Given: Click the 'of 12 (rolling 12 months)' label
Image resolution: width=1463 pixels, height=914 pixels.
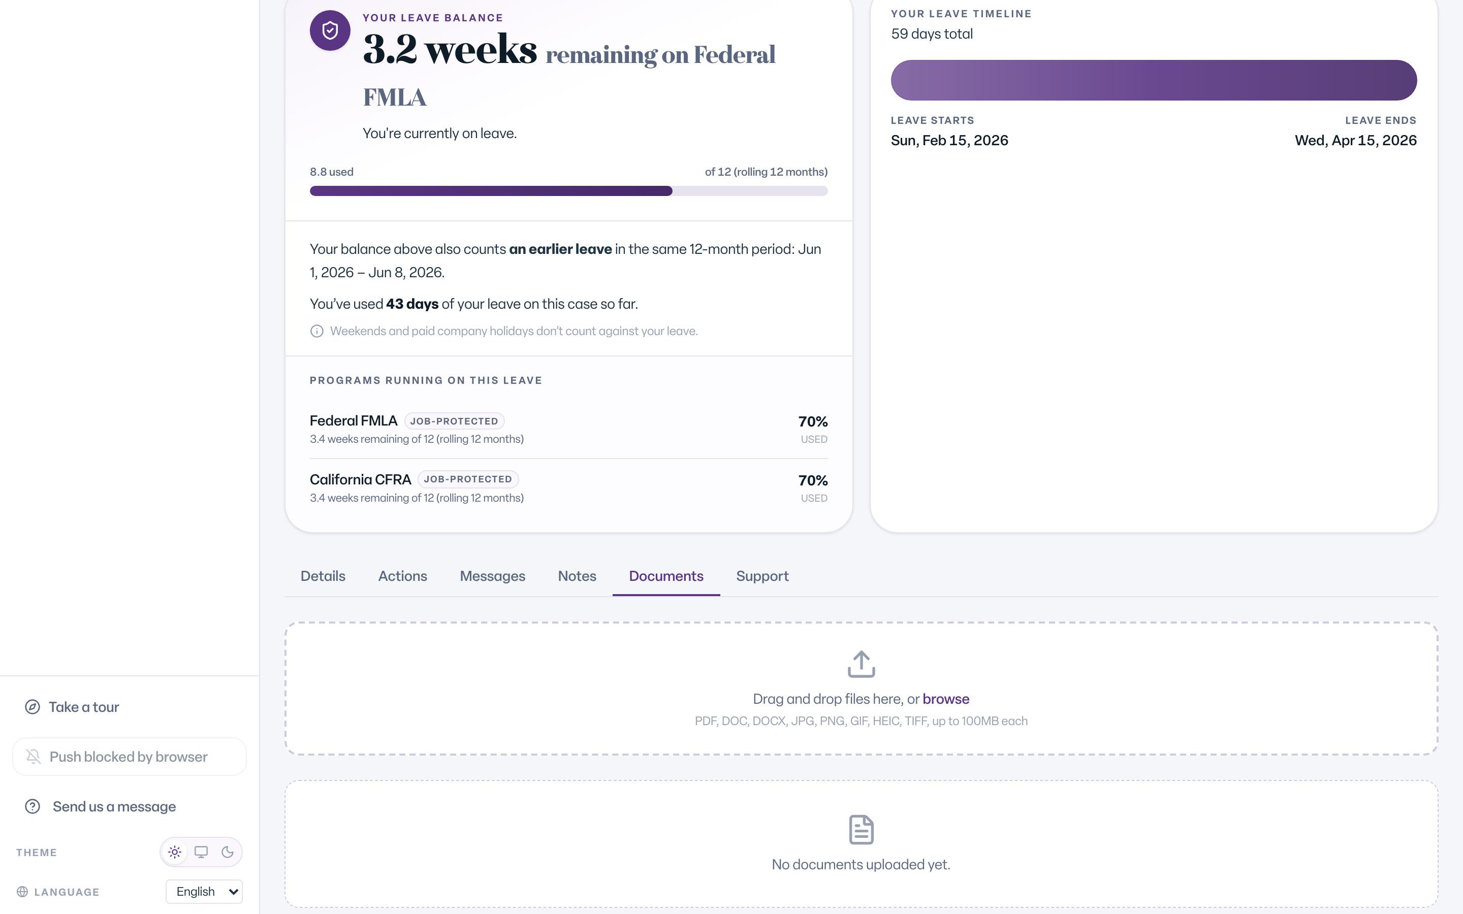Looking at the screenshot, I should [x=766, y=172].
